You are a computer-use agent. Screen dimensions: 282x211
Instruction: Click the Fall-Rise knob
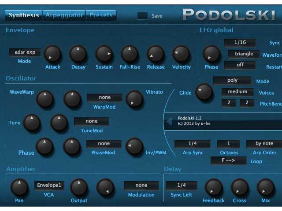point(130,54)
